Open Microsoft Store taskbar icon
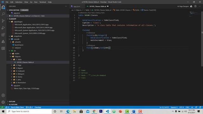 point(81,111)
